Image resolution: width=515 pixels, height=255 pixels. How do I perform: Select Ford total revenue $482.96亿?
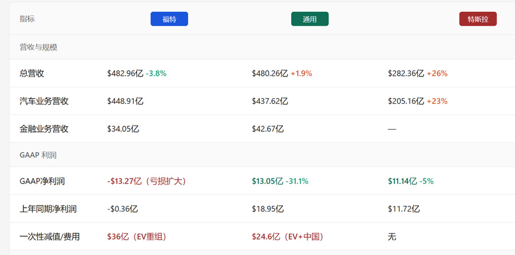pos(125,74)
